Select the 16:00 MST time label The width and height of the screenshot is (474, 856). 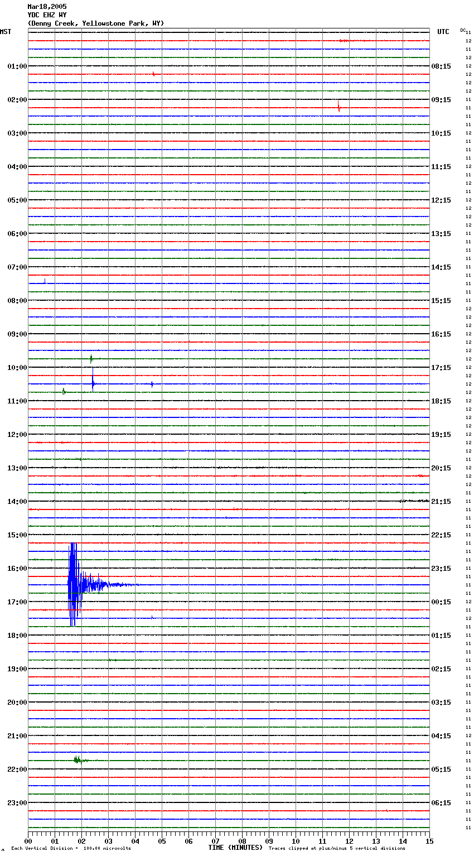coord(17,569)
